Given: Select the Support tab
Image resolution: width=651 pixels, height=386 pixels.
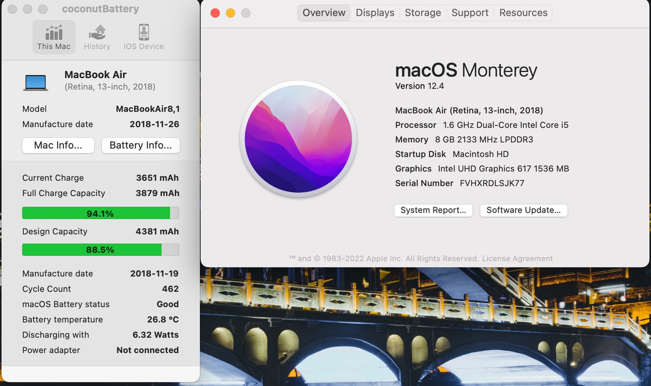Looking at the screenshot, I should pos(469,13).
